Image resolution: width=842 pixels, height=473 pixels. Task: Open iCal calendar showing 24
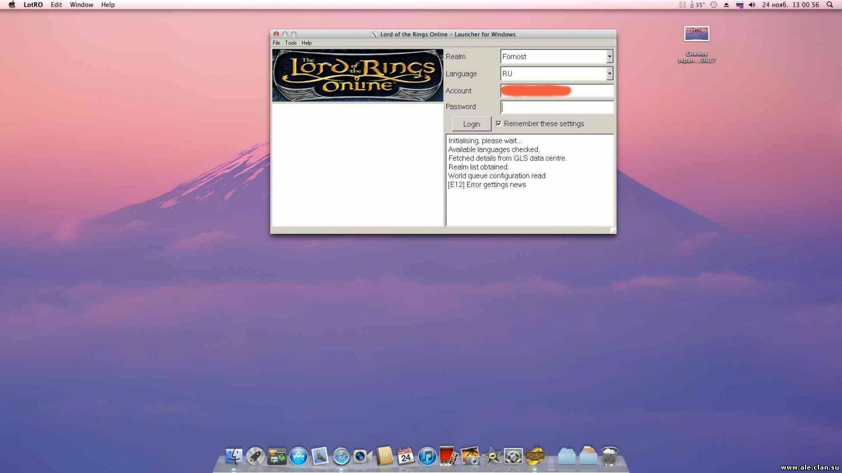pyautogui.click(x=405, y=456)
